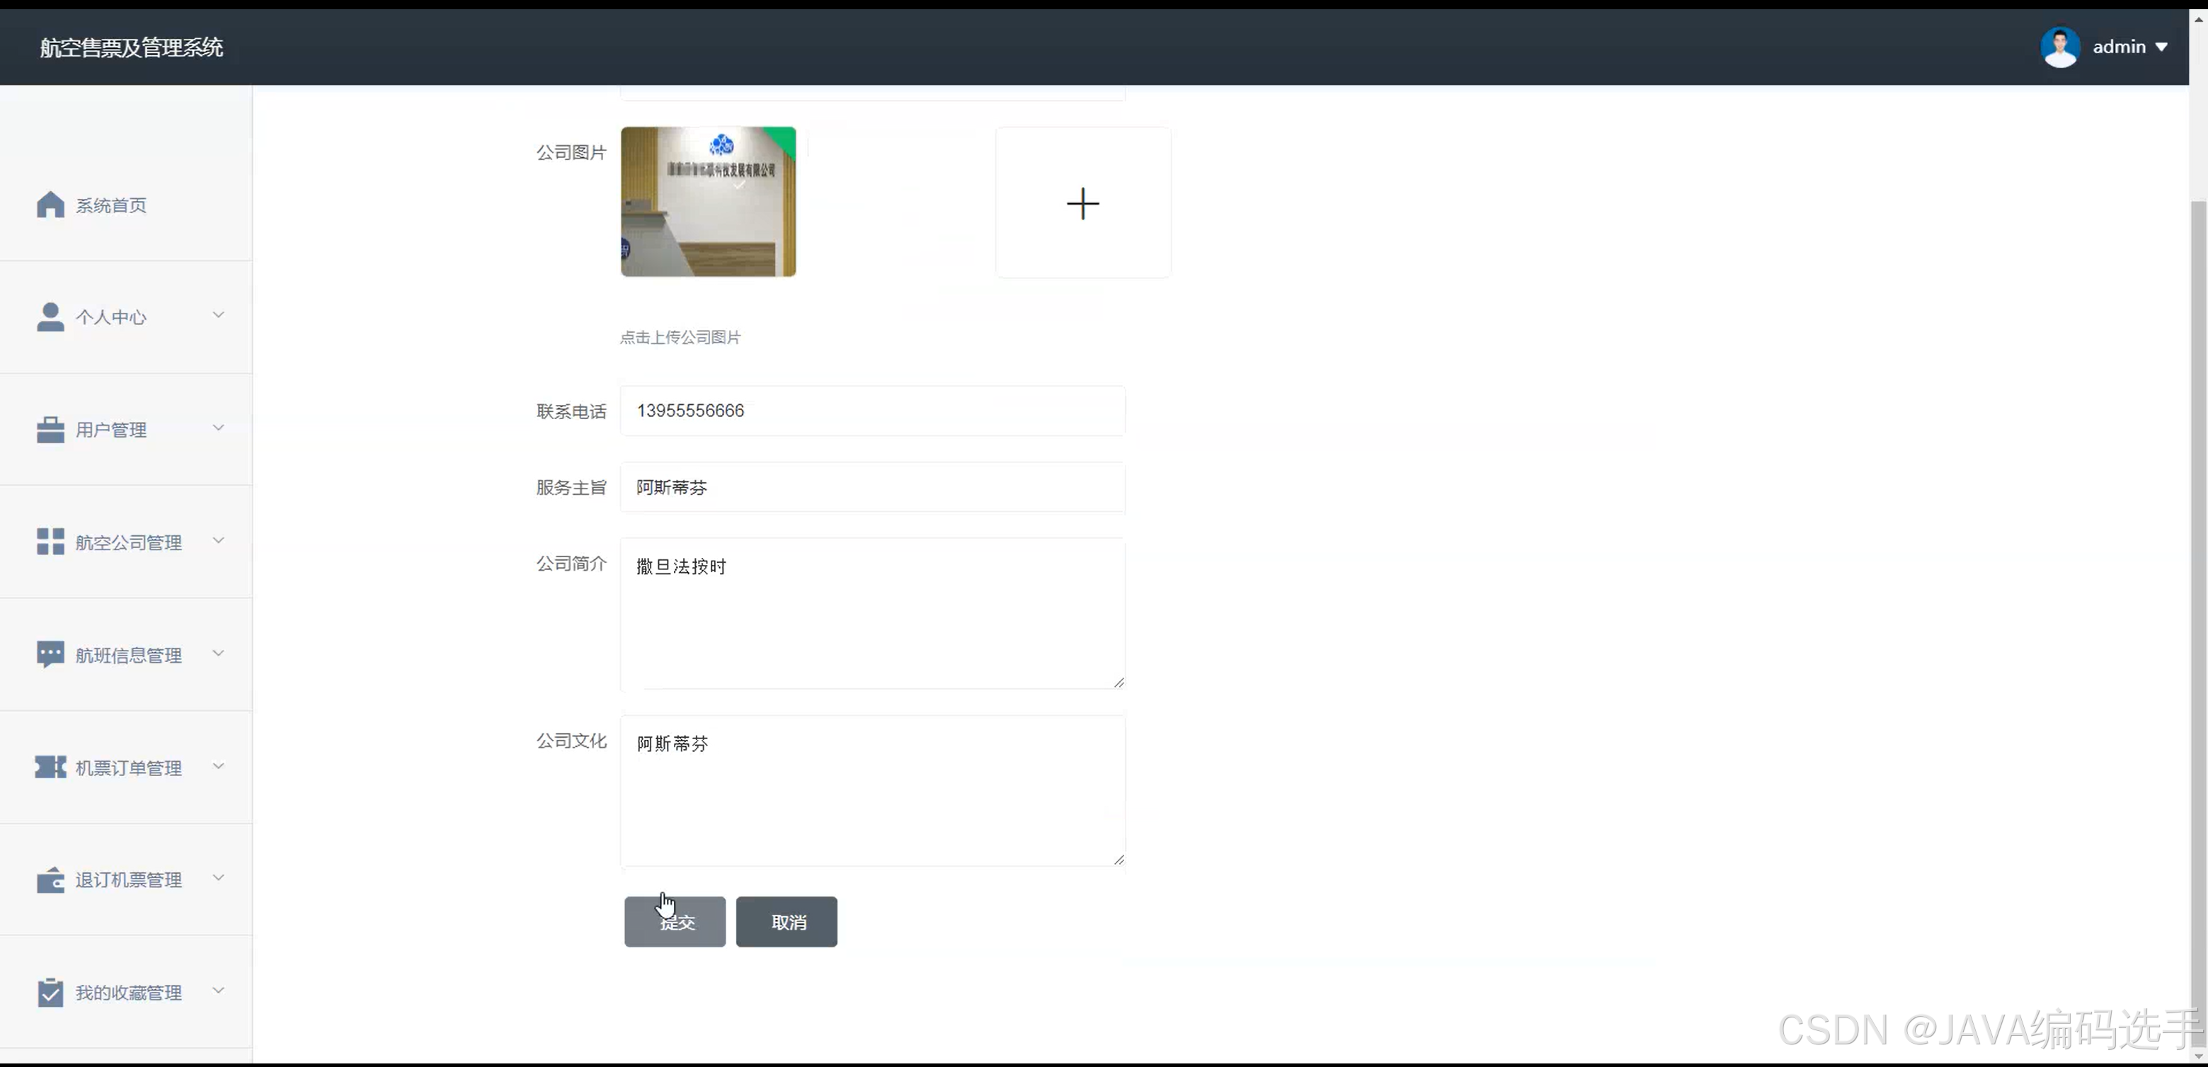Click the plus icon to upload company image
The width and height of the screenshot is (2208, 1067).
point(1082,203)
